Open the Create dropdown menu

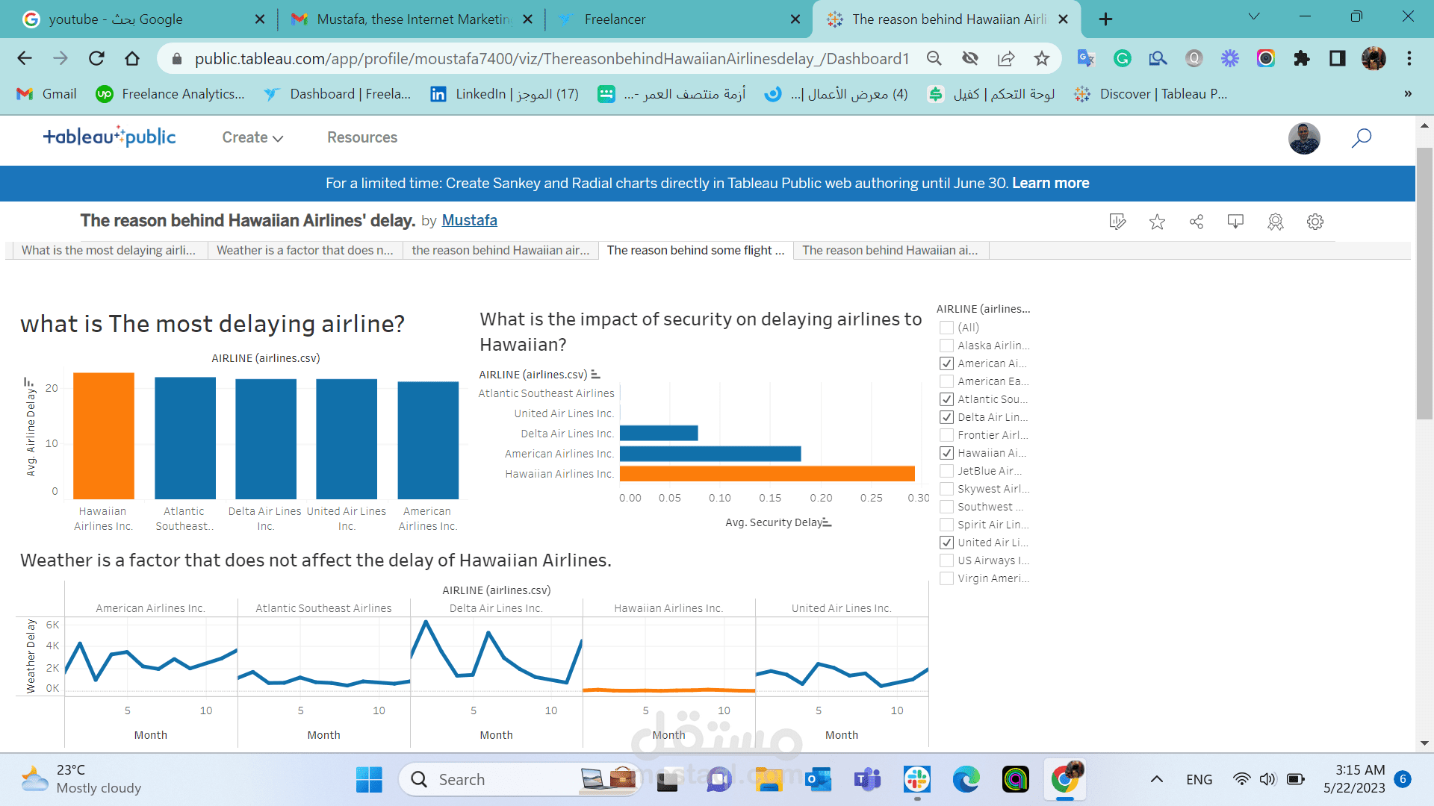pyautogui.click(x=252, y=137)
